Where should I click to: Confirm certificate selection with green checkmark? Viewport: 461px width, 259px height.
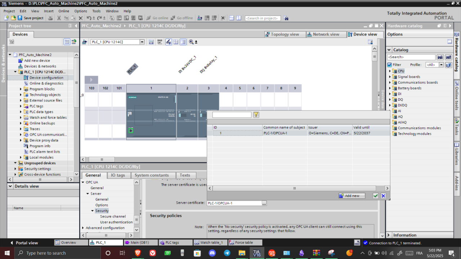pyautogui.click(x=376, y=196)
